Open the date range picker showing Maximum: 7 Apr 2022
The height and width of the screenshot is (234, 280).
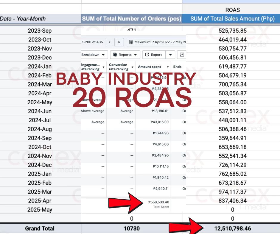tap(156, 42)
